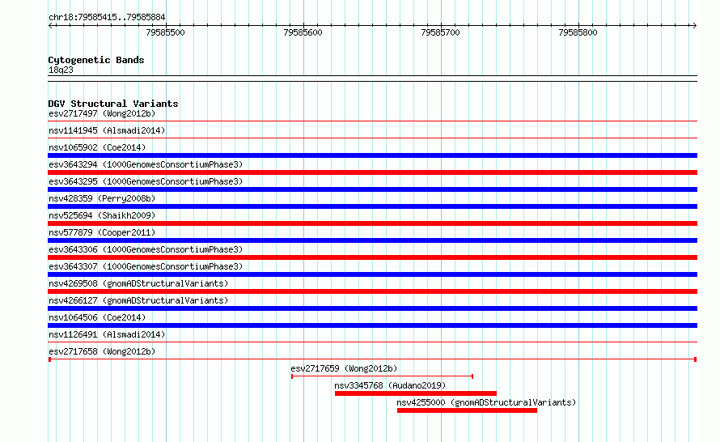The height and width of the screenshot is (442, 720).
Task: Select nsv1065902 (Coe2014) variant label
Action: coord(97,147)
